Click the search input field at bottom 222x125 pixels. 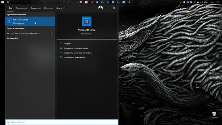coord(62,122)
